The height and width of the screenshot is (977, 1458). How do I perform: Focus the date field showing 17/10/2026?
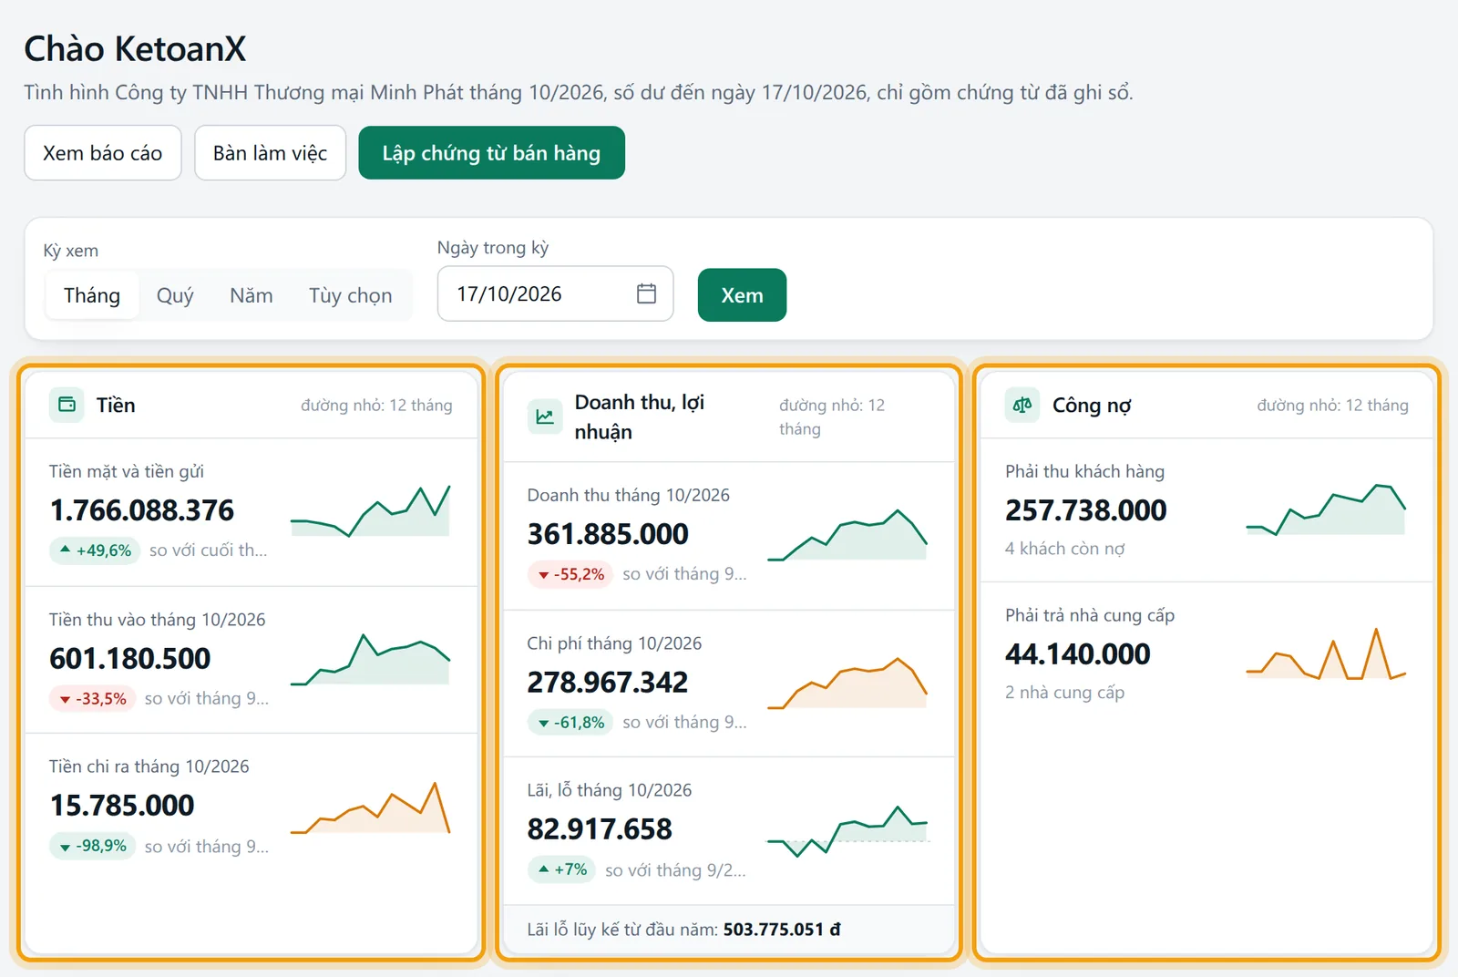point(555,293)
